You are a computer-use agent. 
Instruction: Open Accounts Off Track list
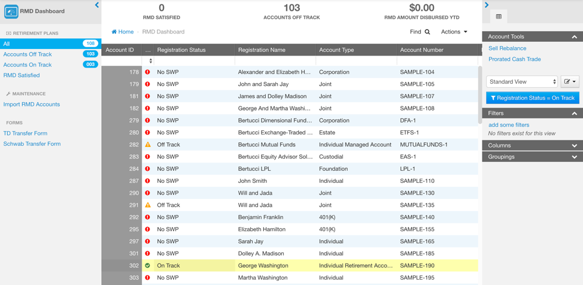coord(28,54)
